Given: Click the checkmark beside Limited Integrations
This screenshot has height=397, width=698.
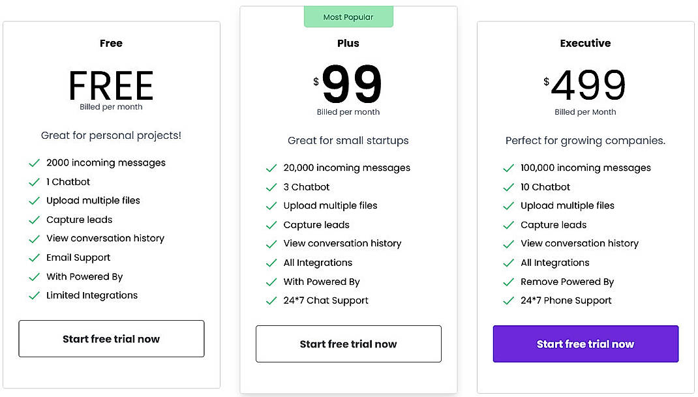Looking at the screenshot, I should (35, 295).
